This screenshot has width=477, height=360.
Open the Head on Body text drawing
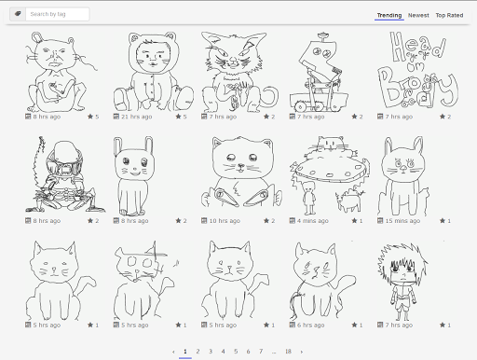pyautogui.click(x=417, y=70)
